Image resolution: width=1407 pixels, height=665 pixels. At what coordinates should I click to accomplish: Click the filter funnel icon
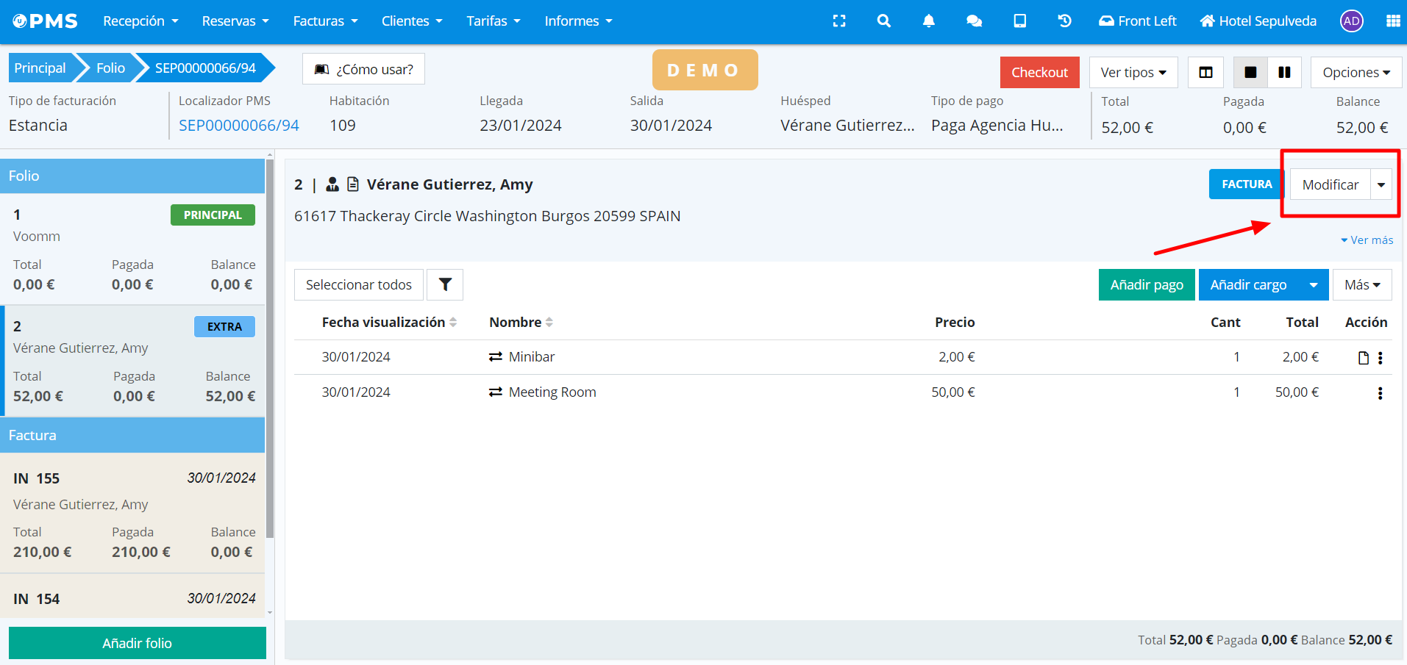coord(445,285)
